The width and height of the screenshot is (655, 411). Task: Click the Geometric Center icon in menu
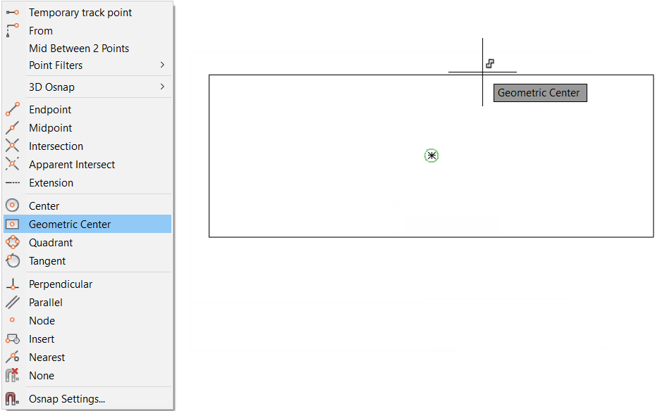(x=13, y=225)
